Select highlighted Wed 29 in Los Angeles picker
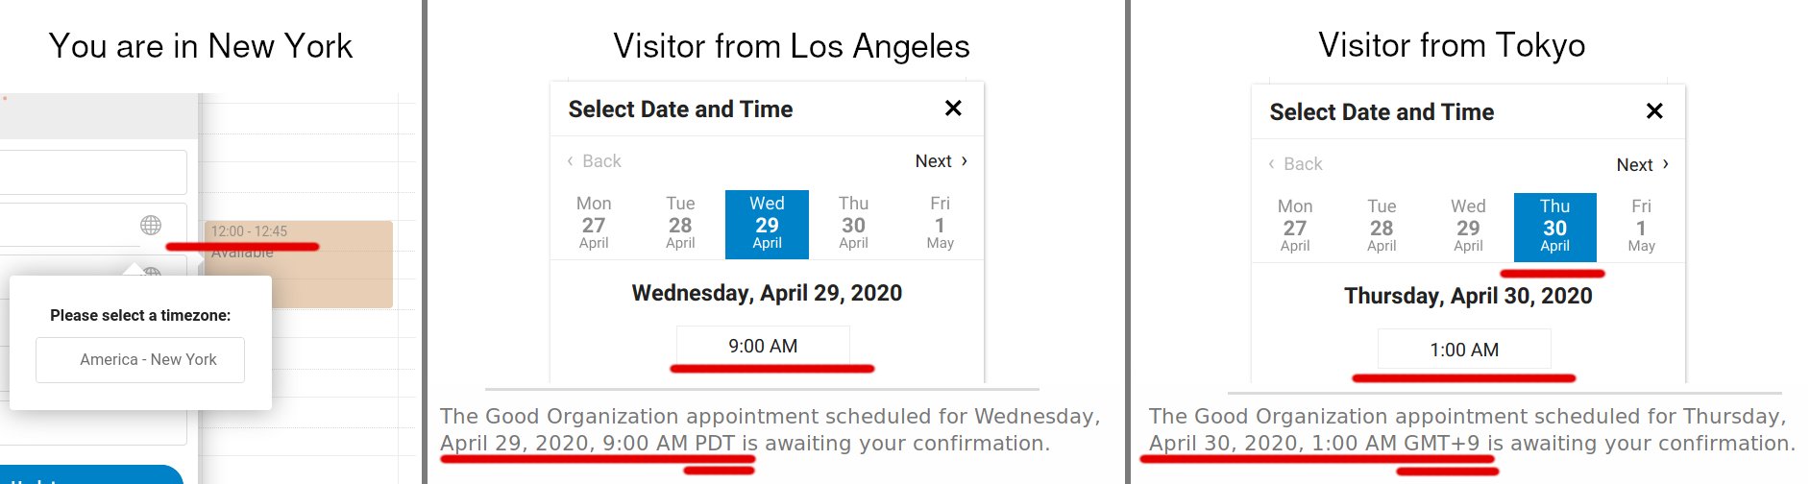 (767, 224)
